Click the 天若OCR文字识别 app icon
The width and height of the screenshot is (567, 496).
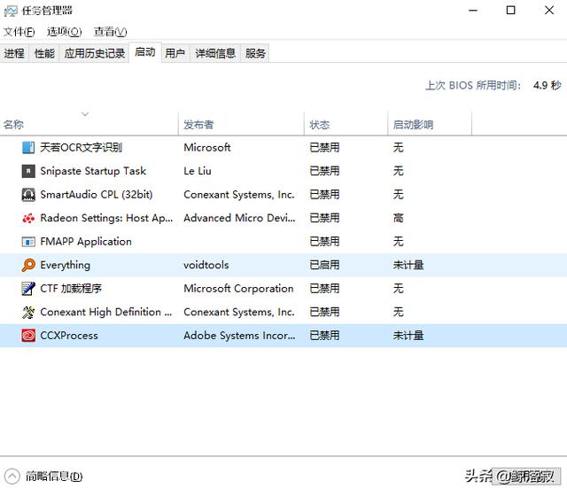pos(28,148)
